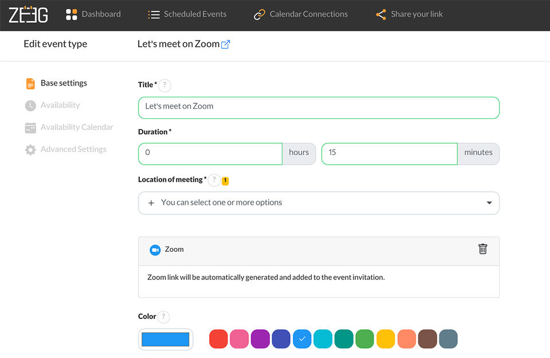Open the external link icon beside event title

[x=226, y=44]
